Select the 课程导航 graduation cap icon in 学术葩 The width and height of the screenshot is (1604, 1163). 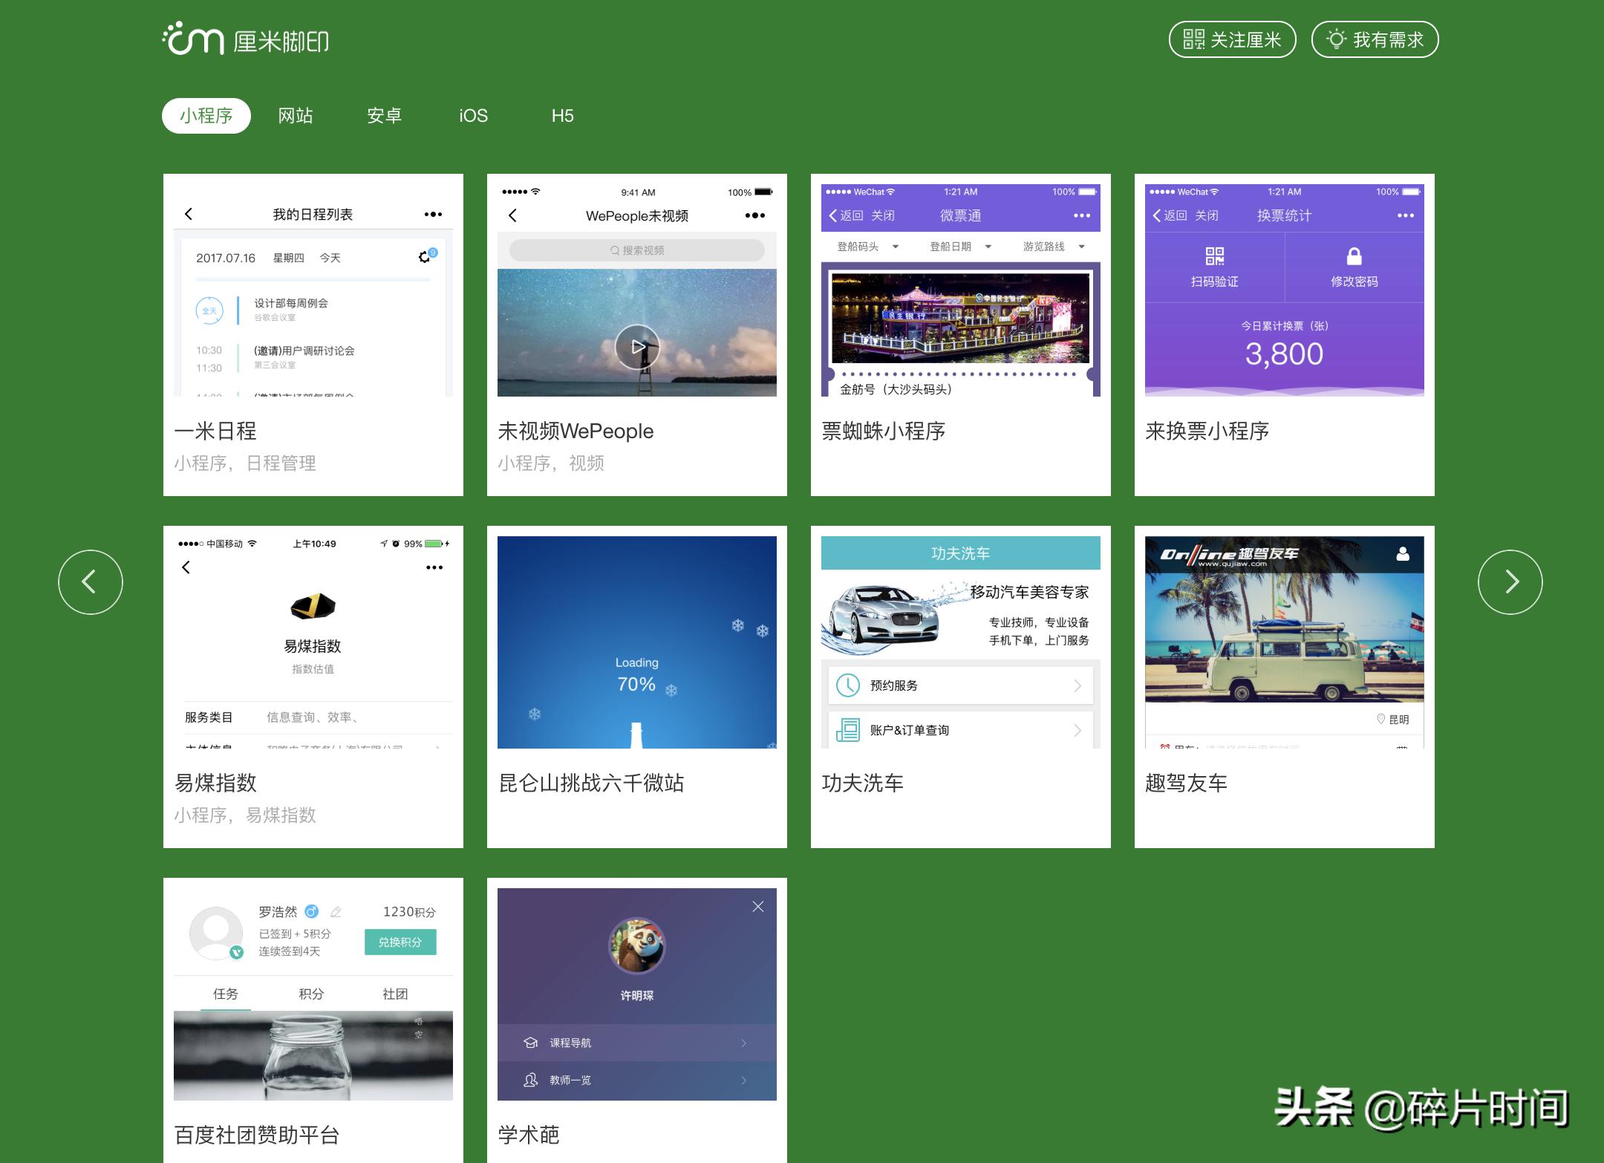click(x=529, y=1043)
